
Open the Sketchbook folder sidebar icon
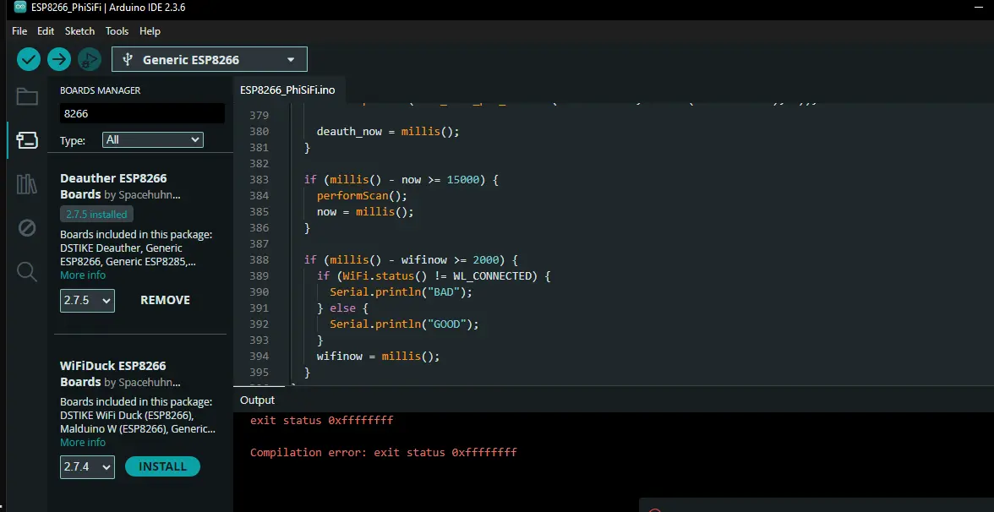(27, 96)
